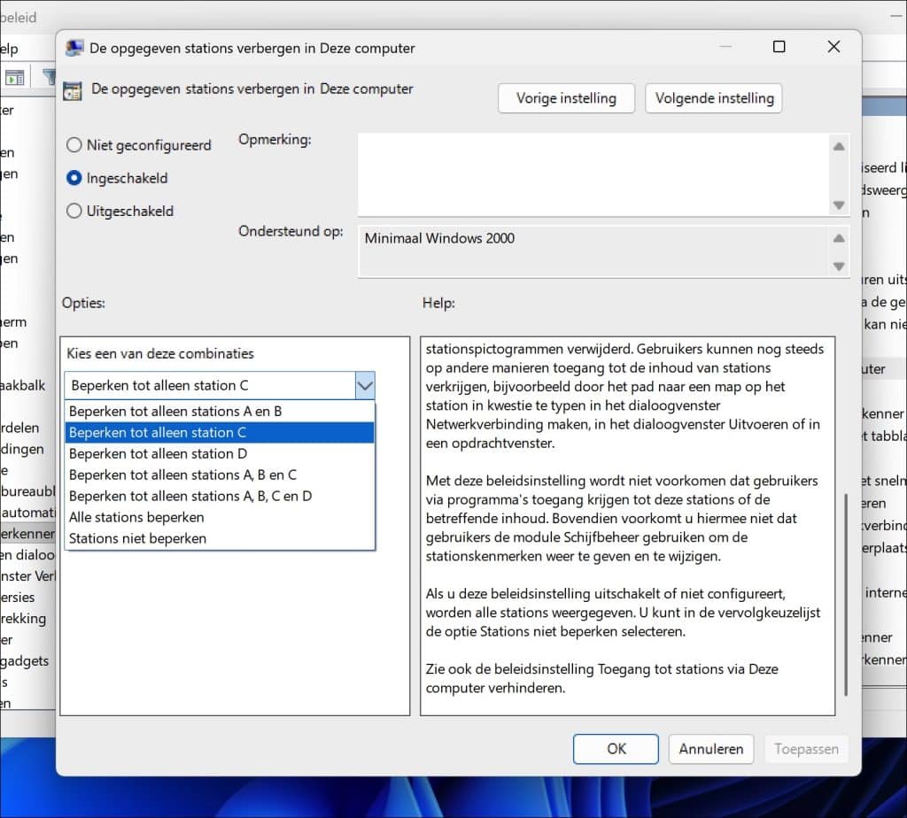Screen dimensions: 907x818
Task: Open the combinations dropdown arrow
Action: tap(365, 386)
